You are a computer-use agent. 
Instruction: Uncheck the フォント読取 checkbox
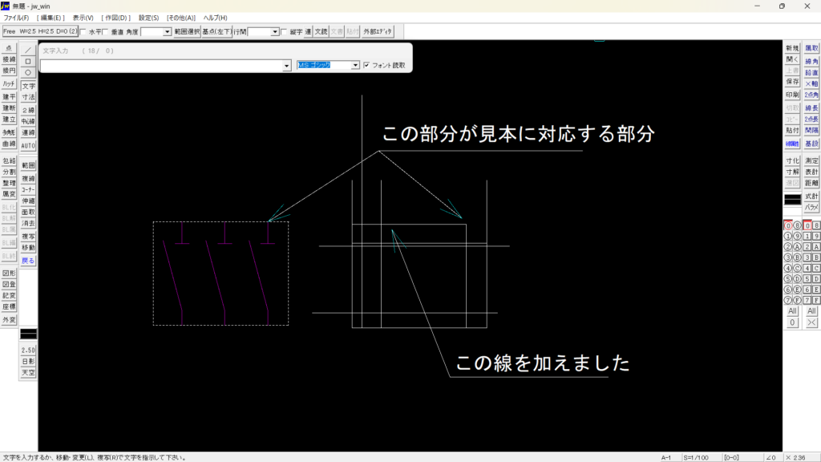pos(366,66)
